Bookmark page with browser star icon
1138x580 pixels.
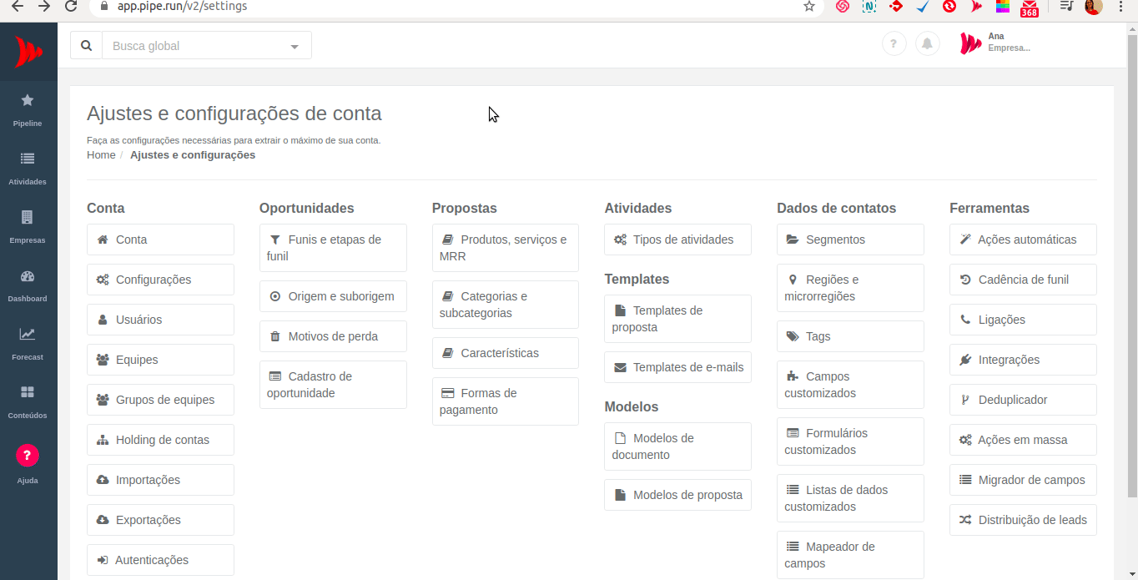point(808,7)
